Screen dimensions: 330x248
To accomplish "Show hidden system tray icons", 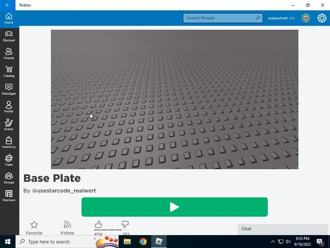I will click(x=273, y=242).
